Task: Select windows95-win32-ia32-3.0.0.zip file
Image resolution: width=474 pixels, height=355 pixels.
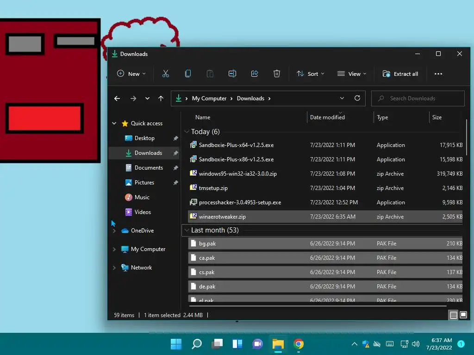Action: point(325,174)
